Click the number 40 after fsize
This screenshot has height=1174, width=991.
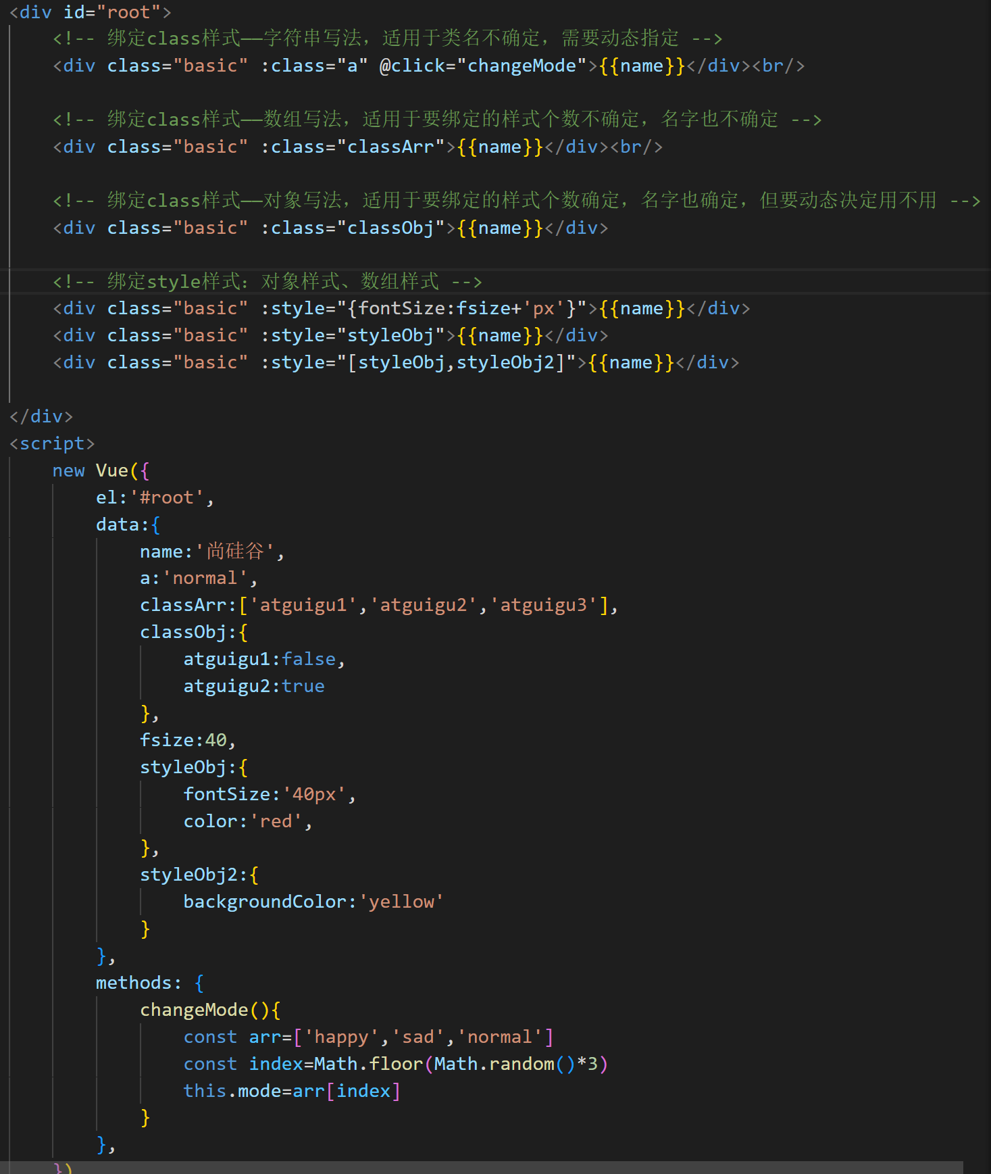(216, 740)
